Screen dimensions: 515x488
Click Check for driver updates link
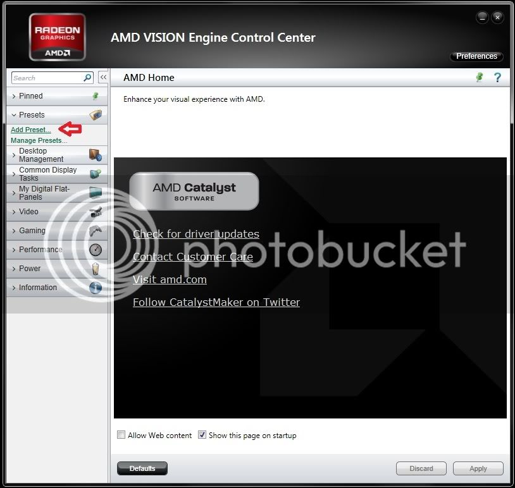195,234
